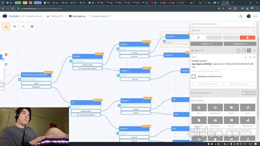Image resolution: width=260 pixels, height=146 pixels.
Task: Collapse text block No.1 with the chevron
Action: (254, 50)
